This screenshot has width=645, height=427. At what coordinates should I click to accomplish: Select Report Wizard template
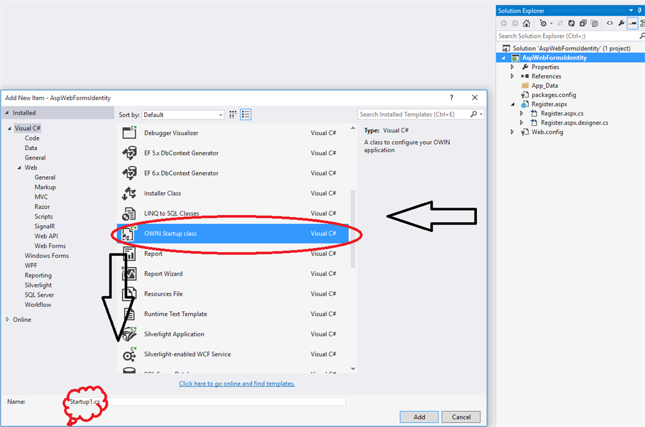point(234,274)
